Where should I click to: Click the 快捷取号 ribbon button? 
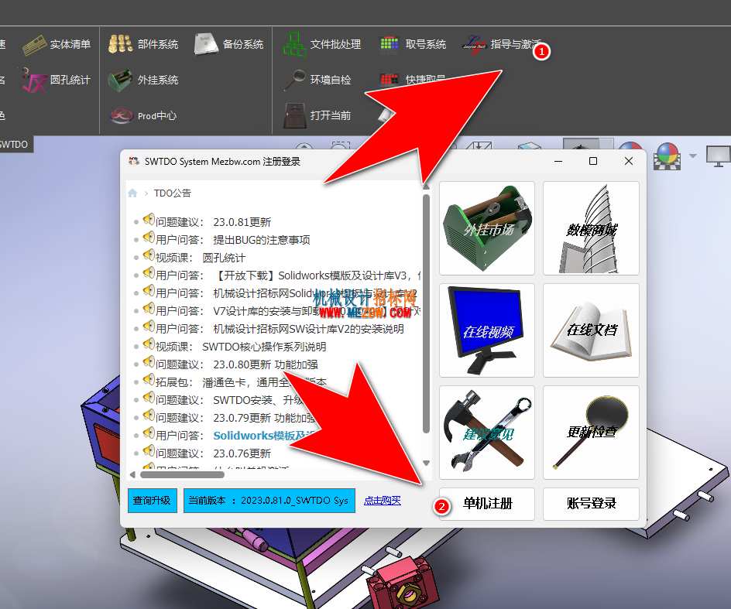tap(413, 80)
